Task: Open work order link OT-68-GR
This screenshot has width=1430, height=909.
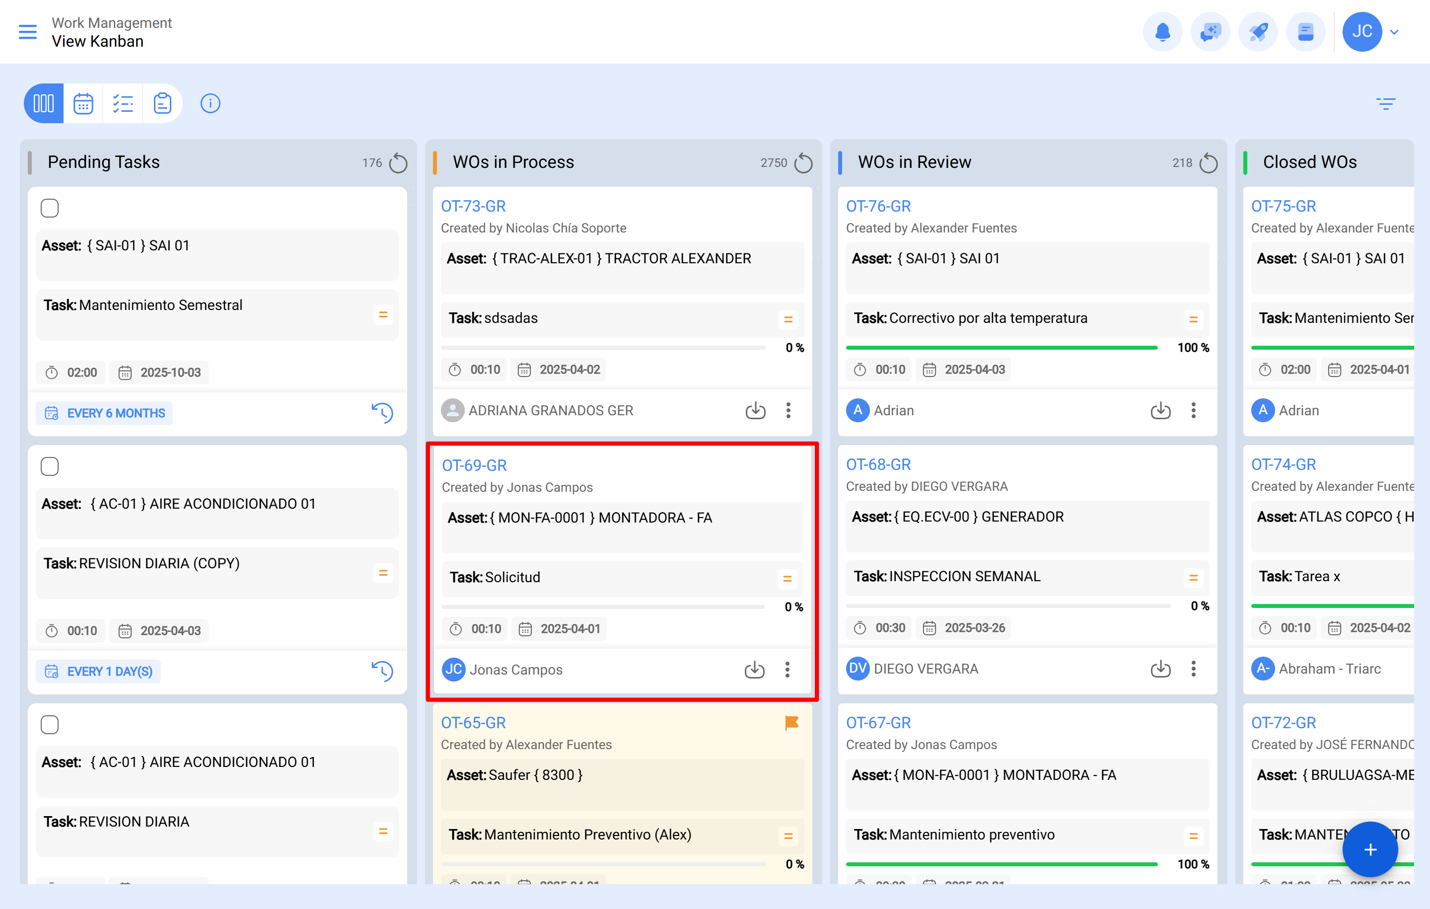Action: click(878, 464)
